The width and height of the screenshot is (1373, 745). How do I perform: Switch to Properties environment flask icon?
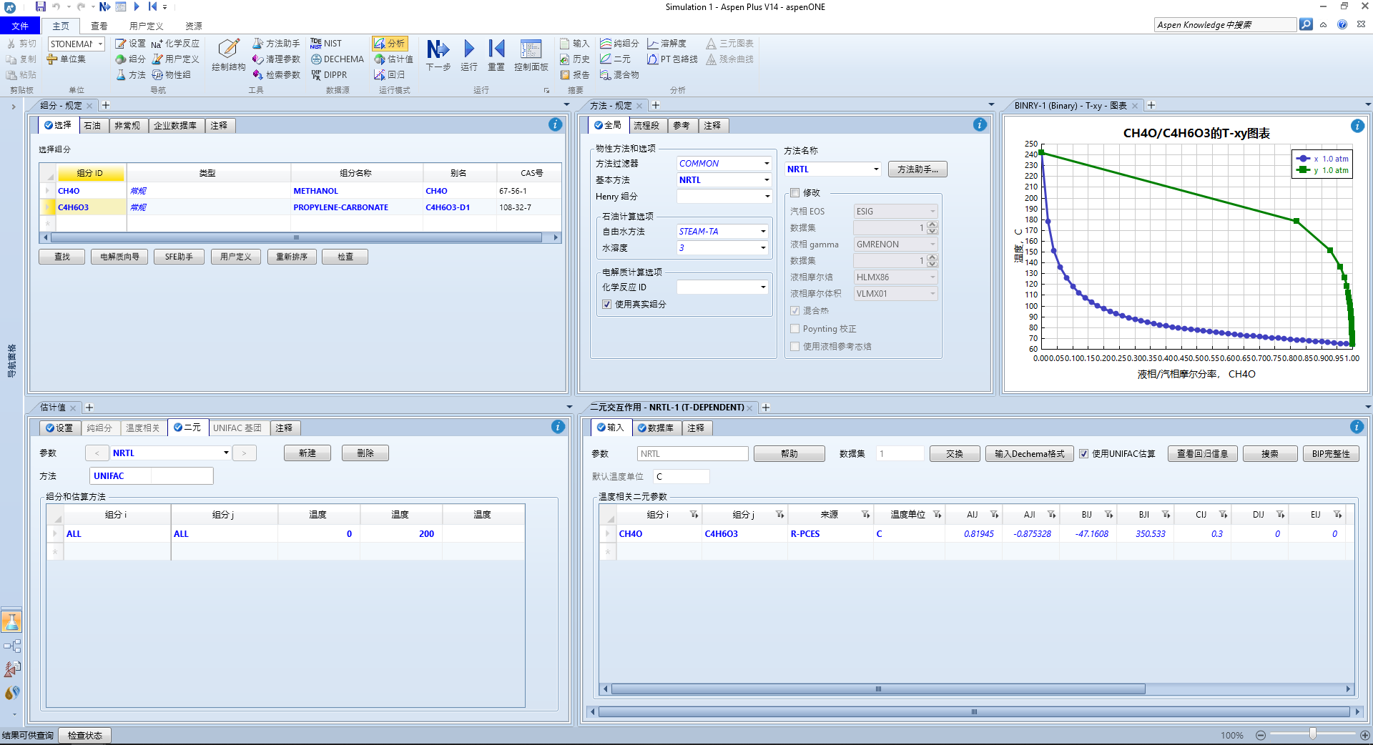(x=11, y=622)
